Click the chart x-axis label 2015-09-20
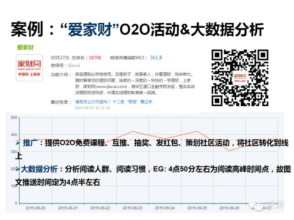294x220 pixels. [35, 208]
